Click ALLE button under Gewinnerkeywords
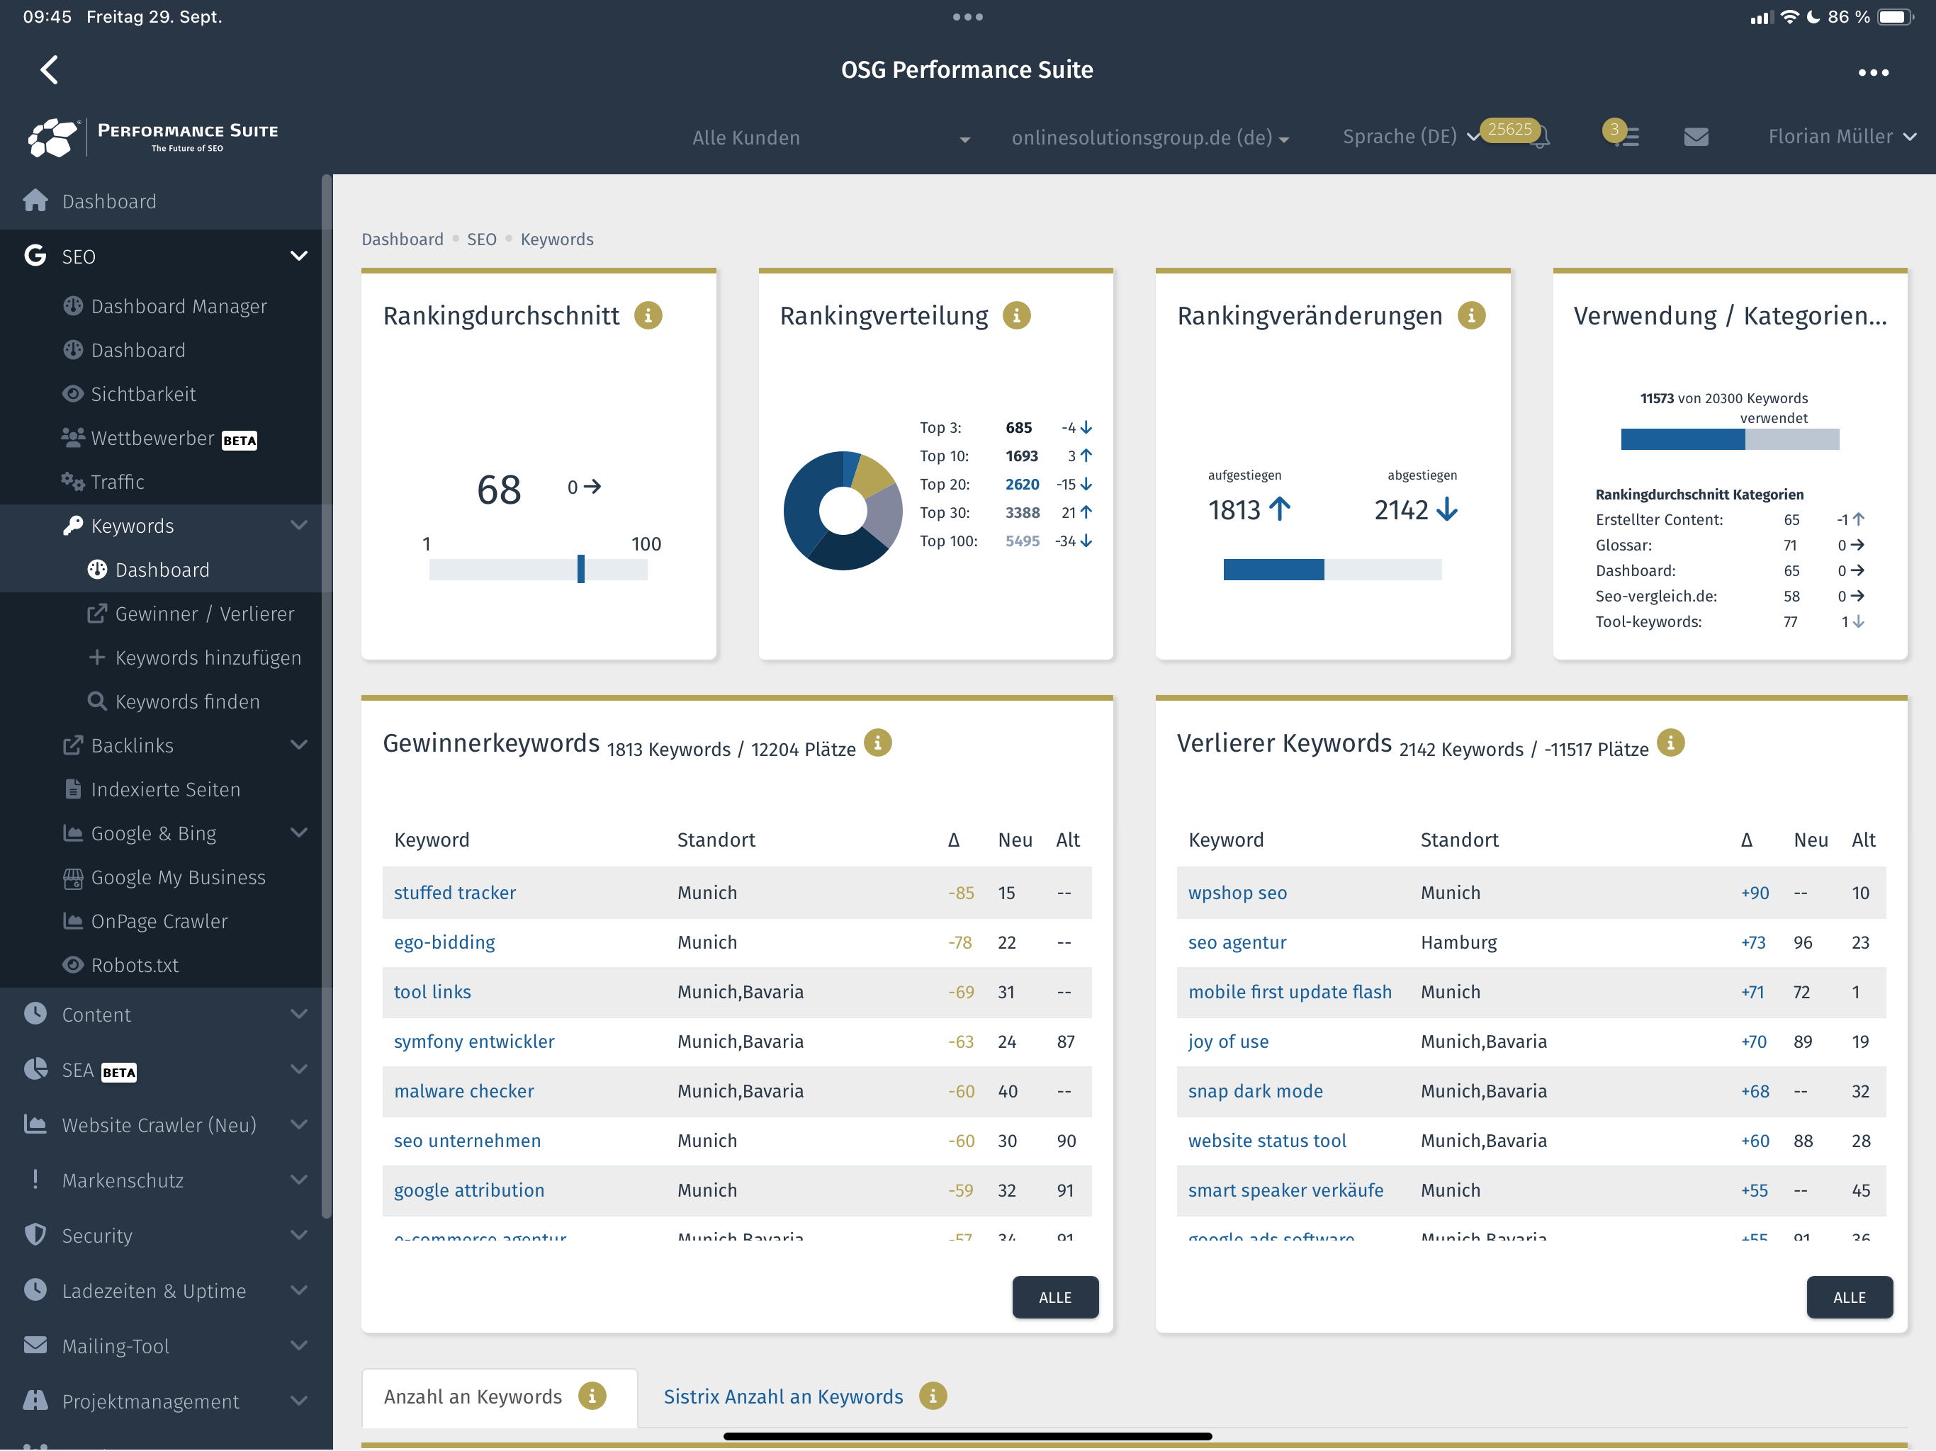Screen dimensions: 1936x1451 tap(1054, 1297)
